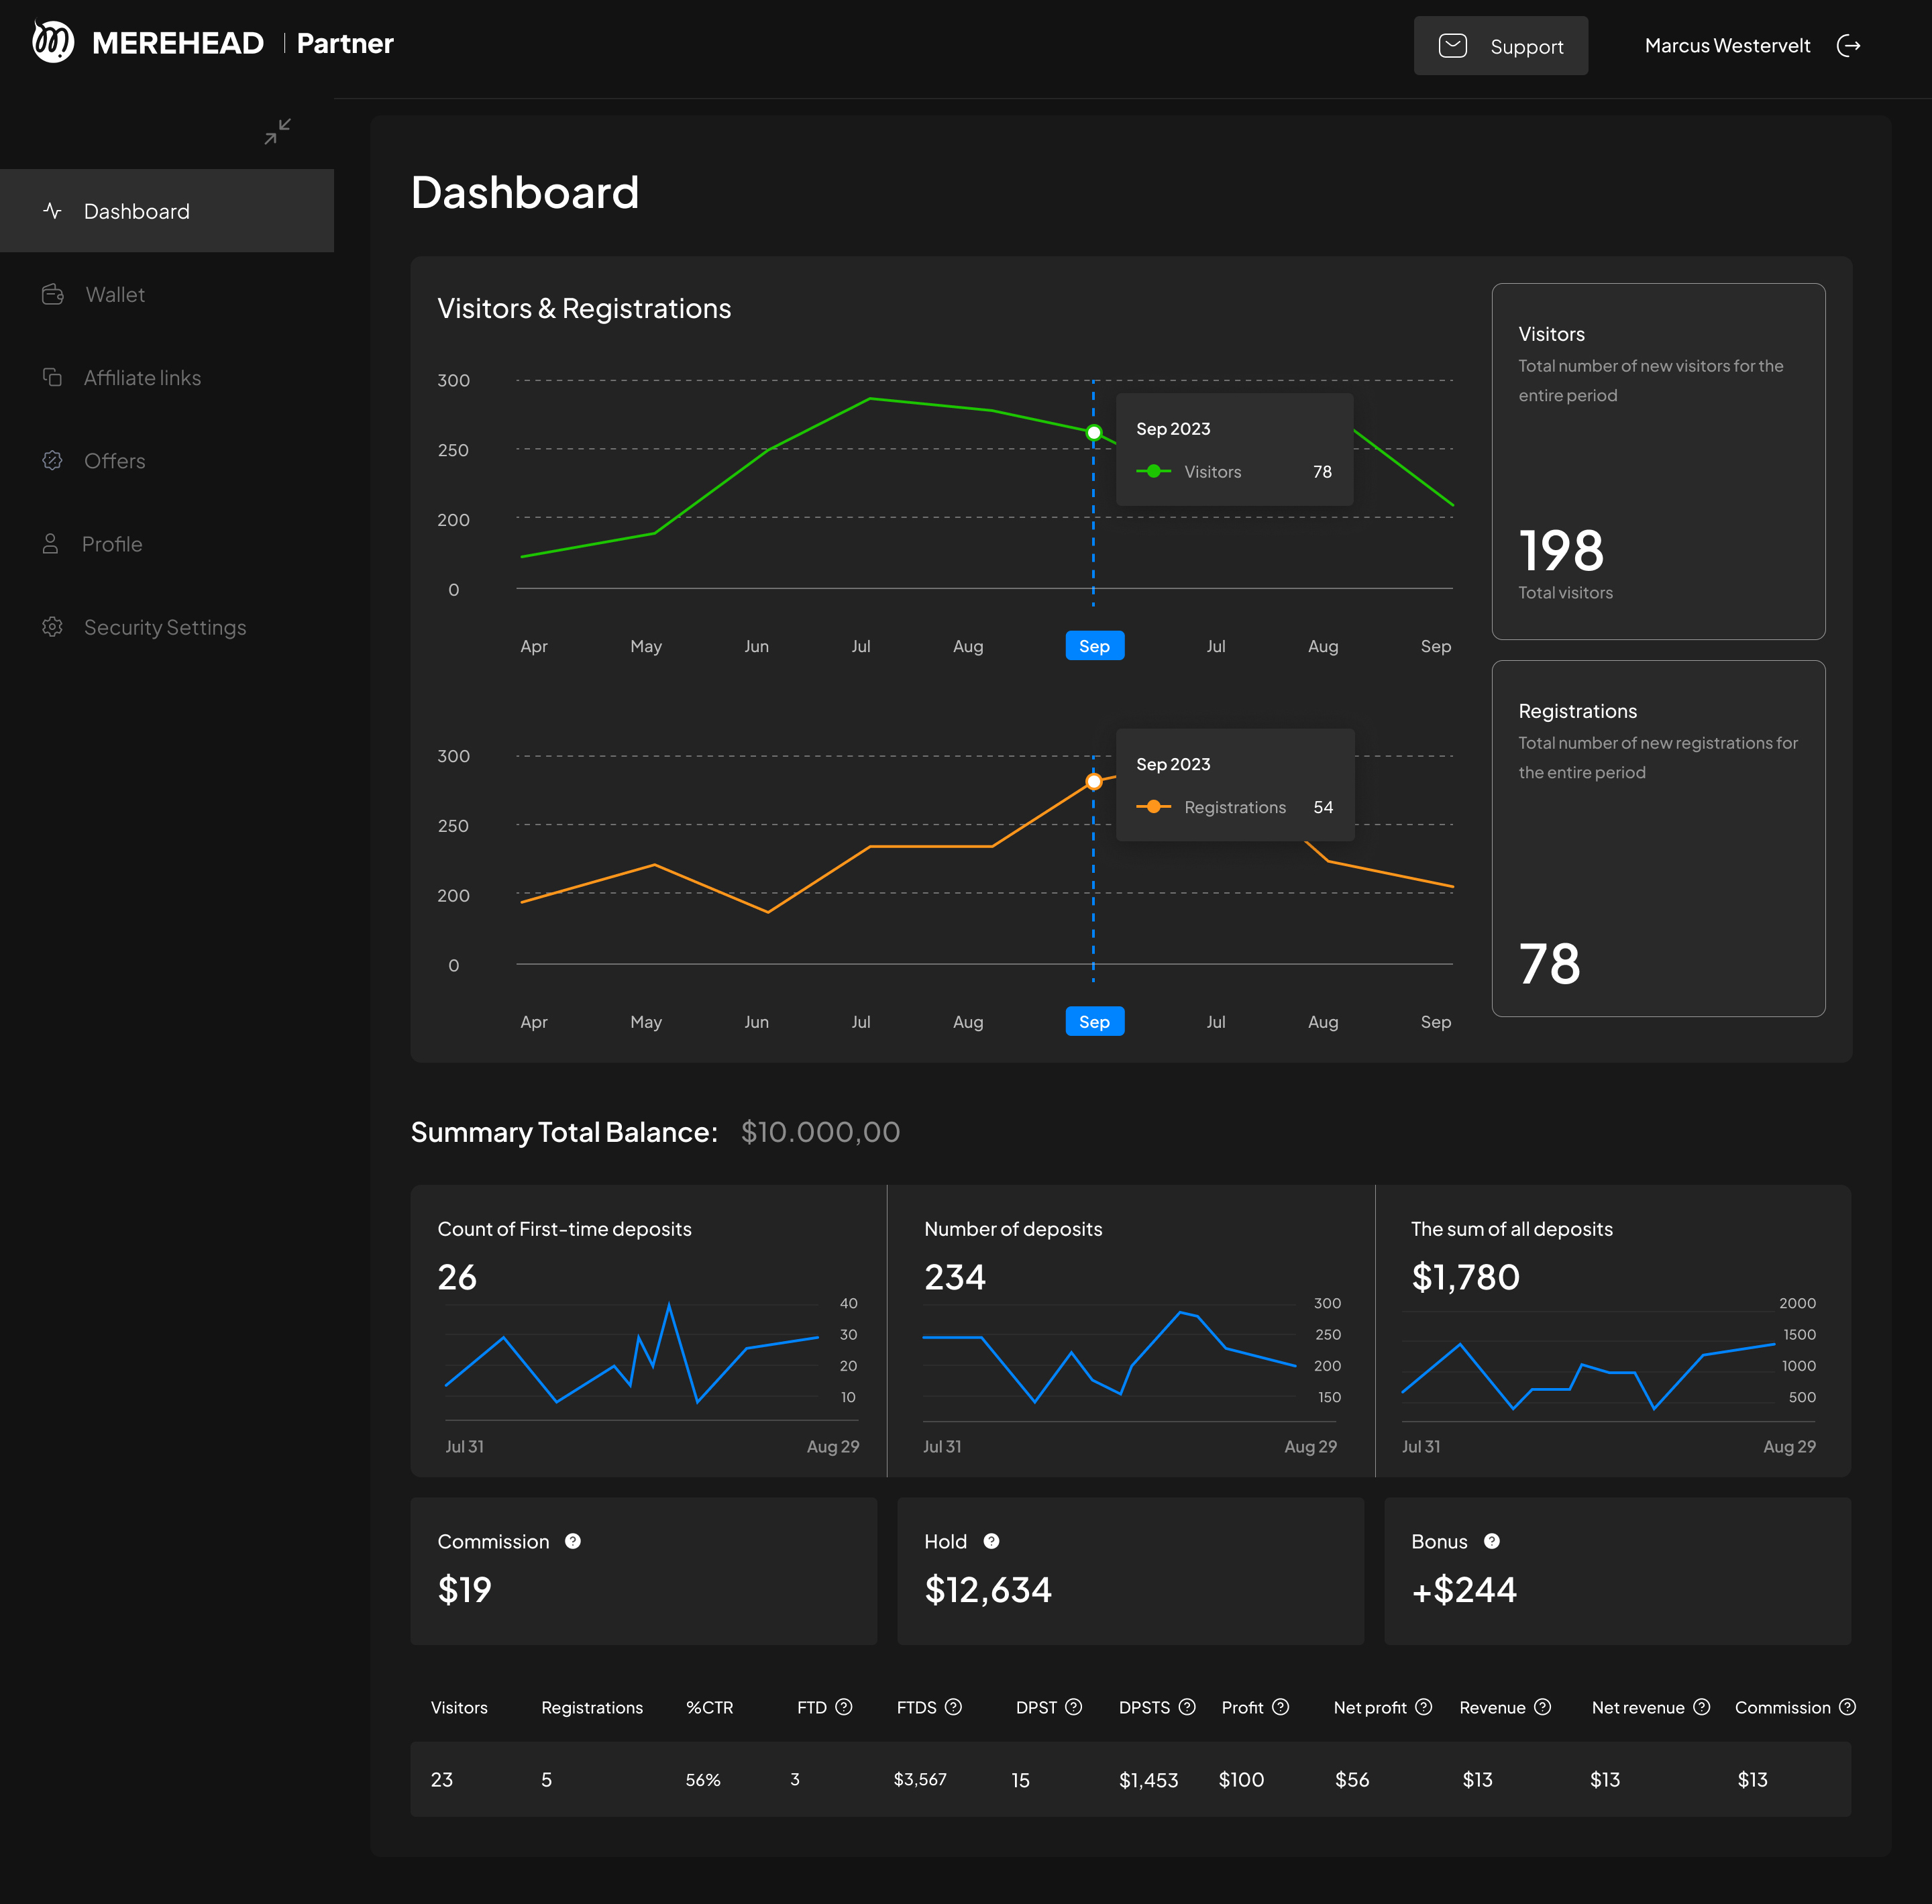Click the Hold help question mark icon

coord(991,1541)
